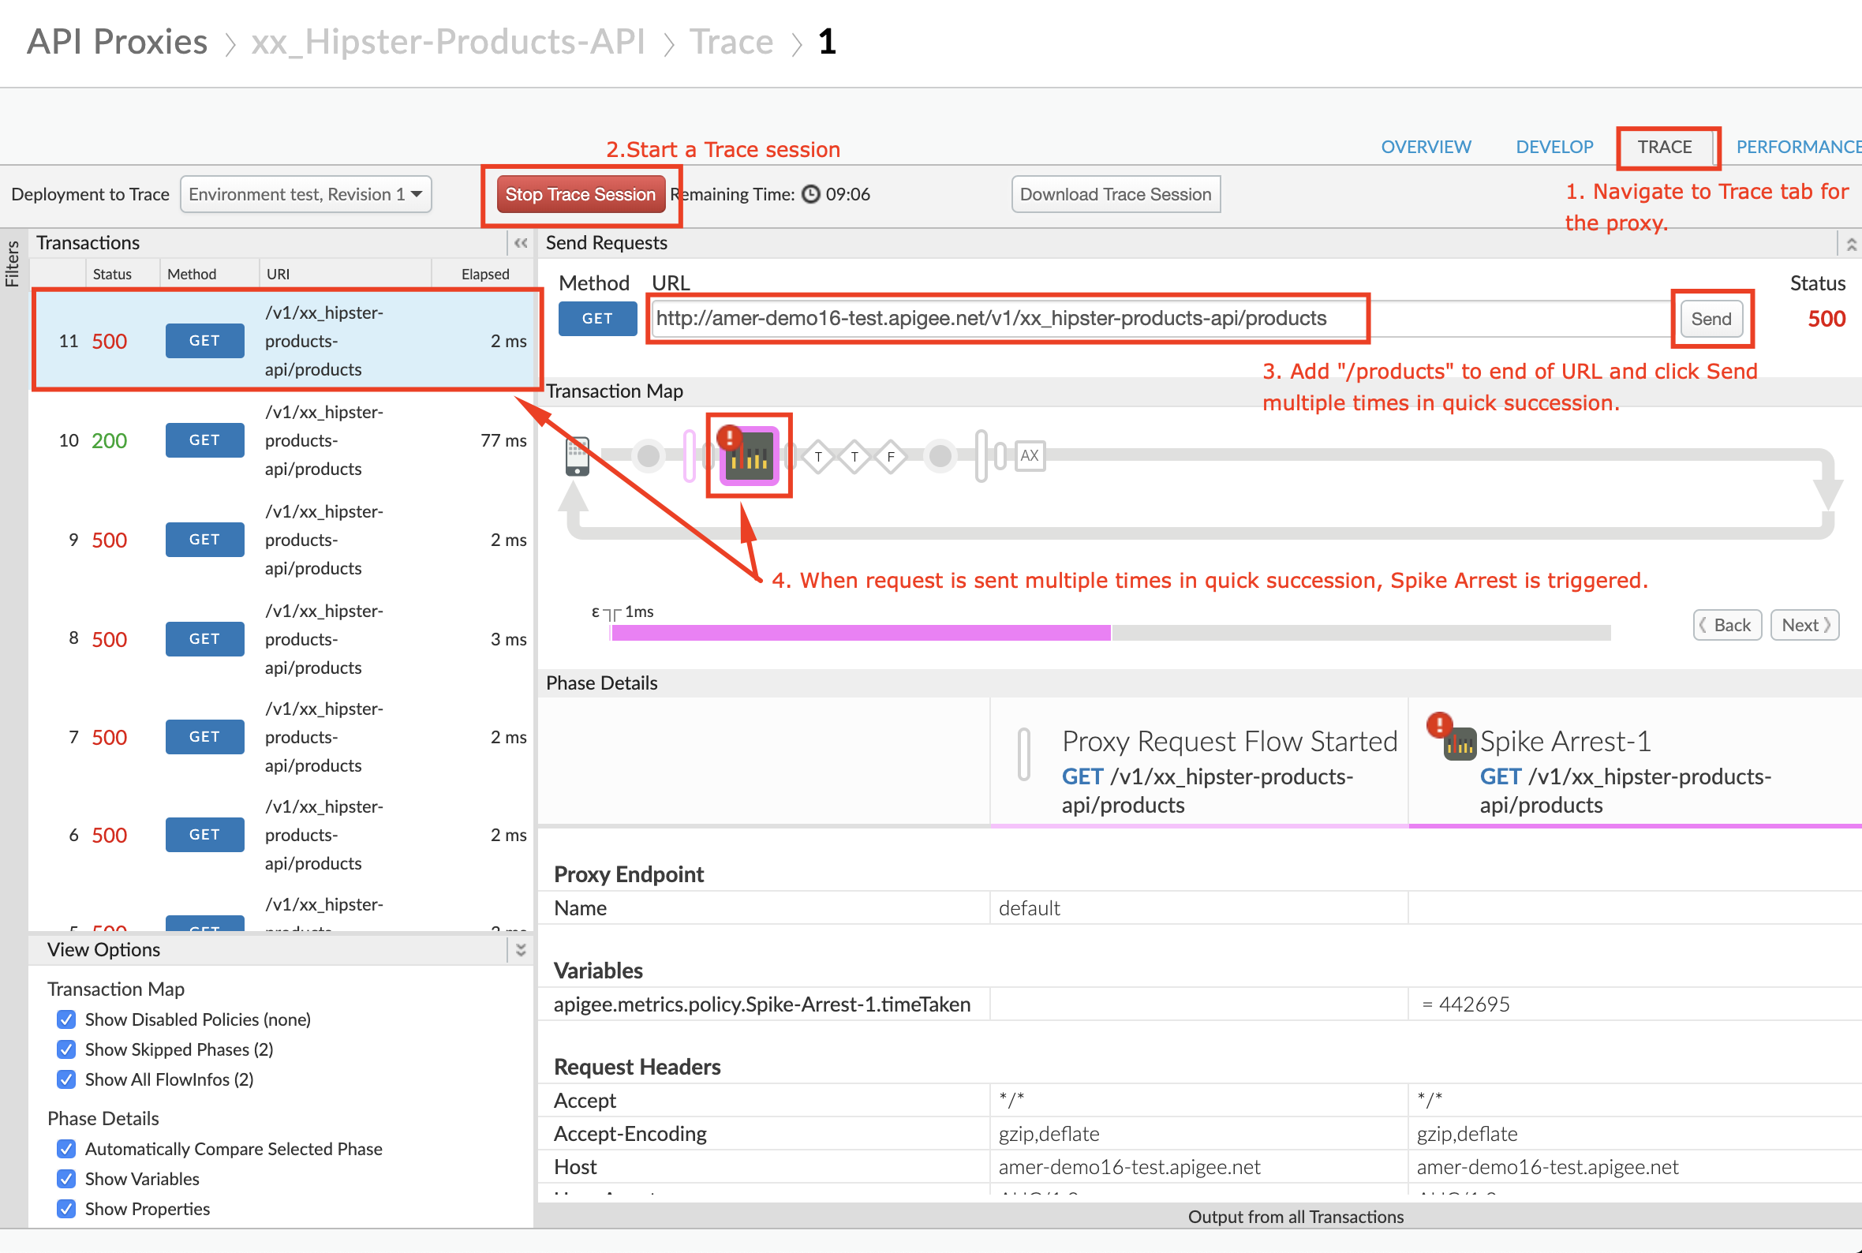
Task: Click the client phone icon in Transaction Map
Action: pos(577,455)
